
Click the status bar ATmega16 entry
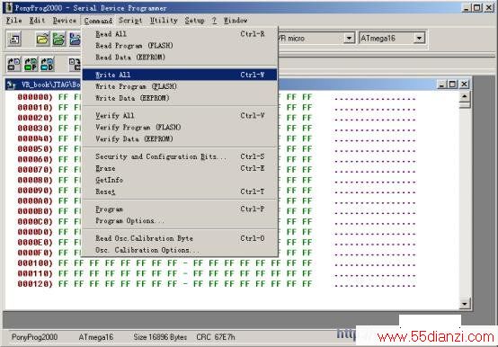96,337
